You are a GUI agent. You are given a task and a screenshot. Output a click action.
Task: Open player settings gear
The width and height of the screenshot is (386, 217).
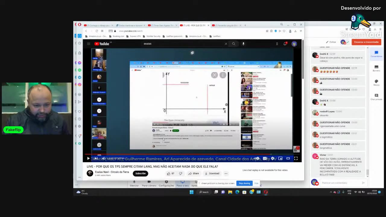pos(273,158)
